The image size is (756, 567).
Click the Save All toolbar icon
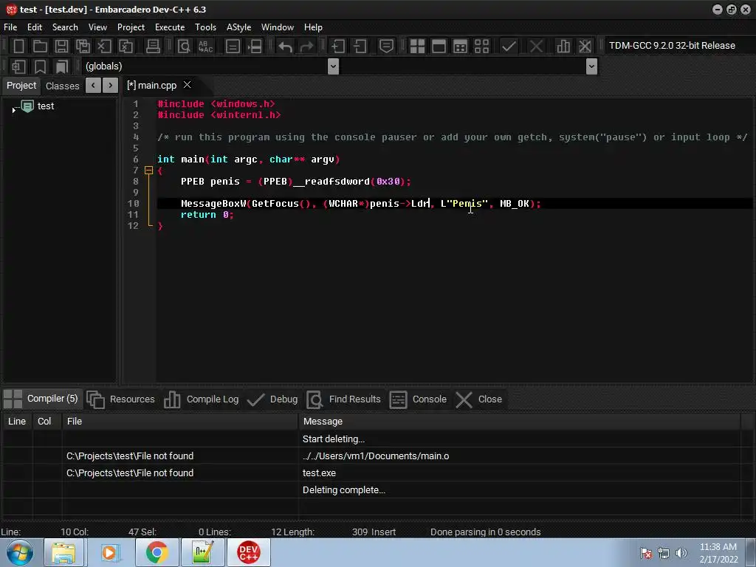(x=83, y=47)
